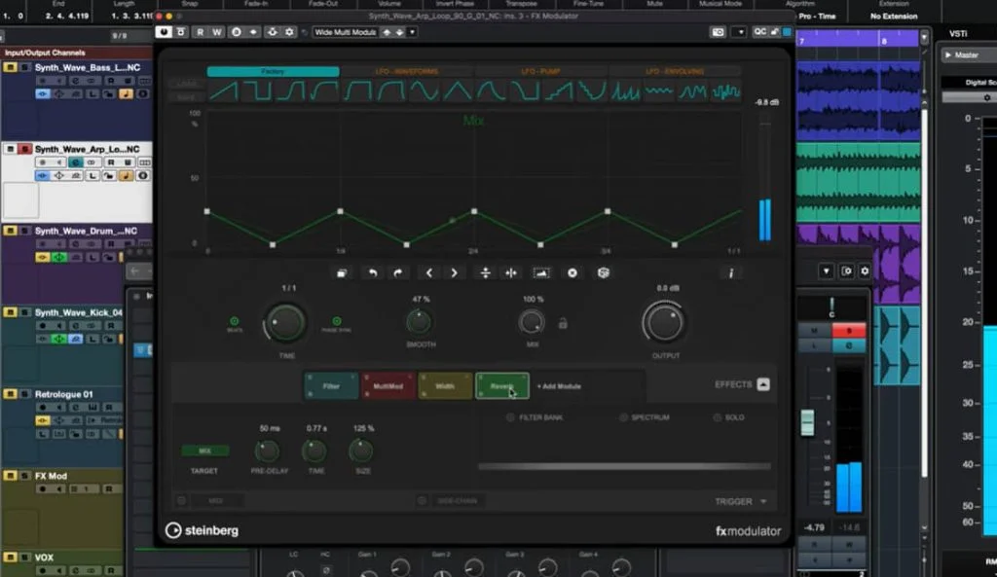Image resolution: width=997 pixels, height=577 pixels.
Task: Open preset menu arrow beside preset name
Action: (x=412, y=32)
